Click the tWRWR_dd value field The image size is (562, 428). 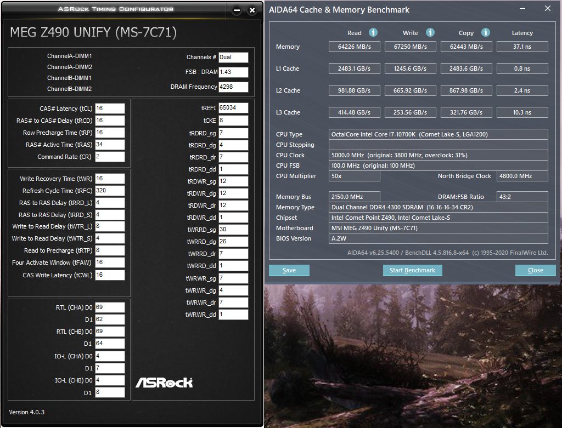(x=233, y=315)
